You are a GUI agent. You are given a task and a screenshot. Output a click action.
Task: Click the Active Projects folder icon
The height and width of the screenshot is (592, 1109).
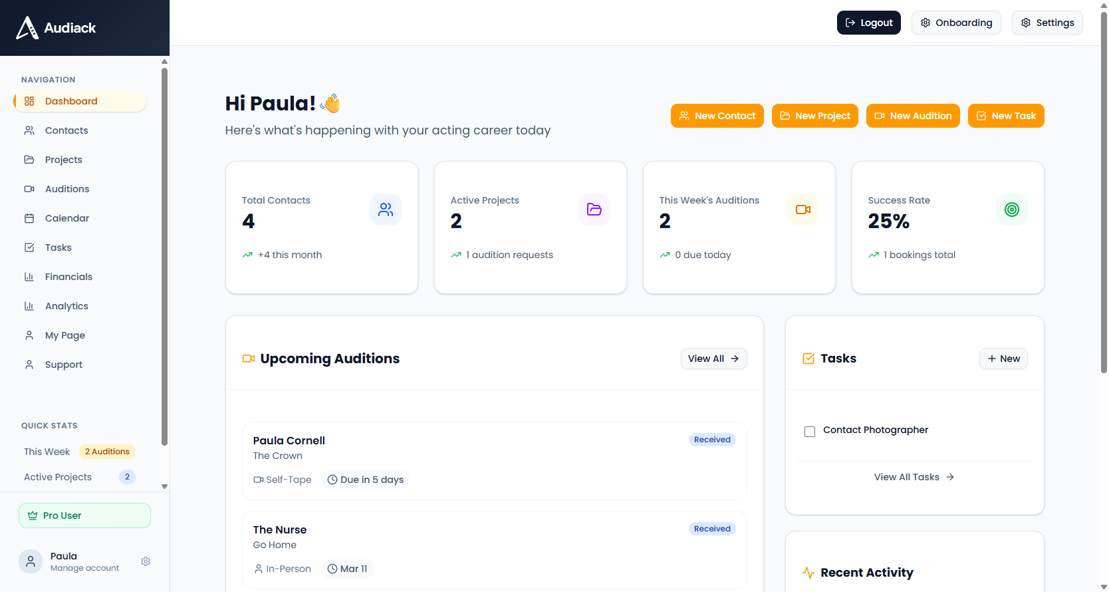pos(594,210)
